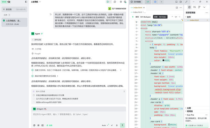Go to next change with down arrow

180,17
